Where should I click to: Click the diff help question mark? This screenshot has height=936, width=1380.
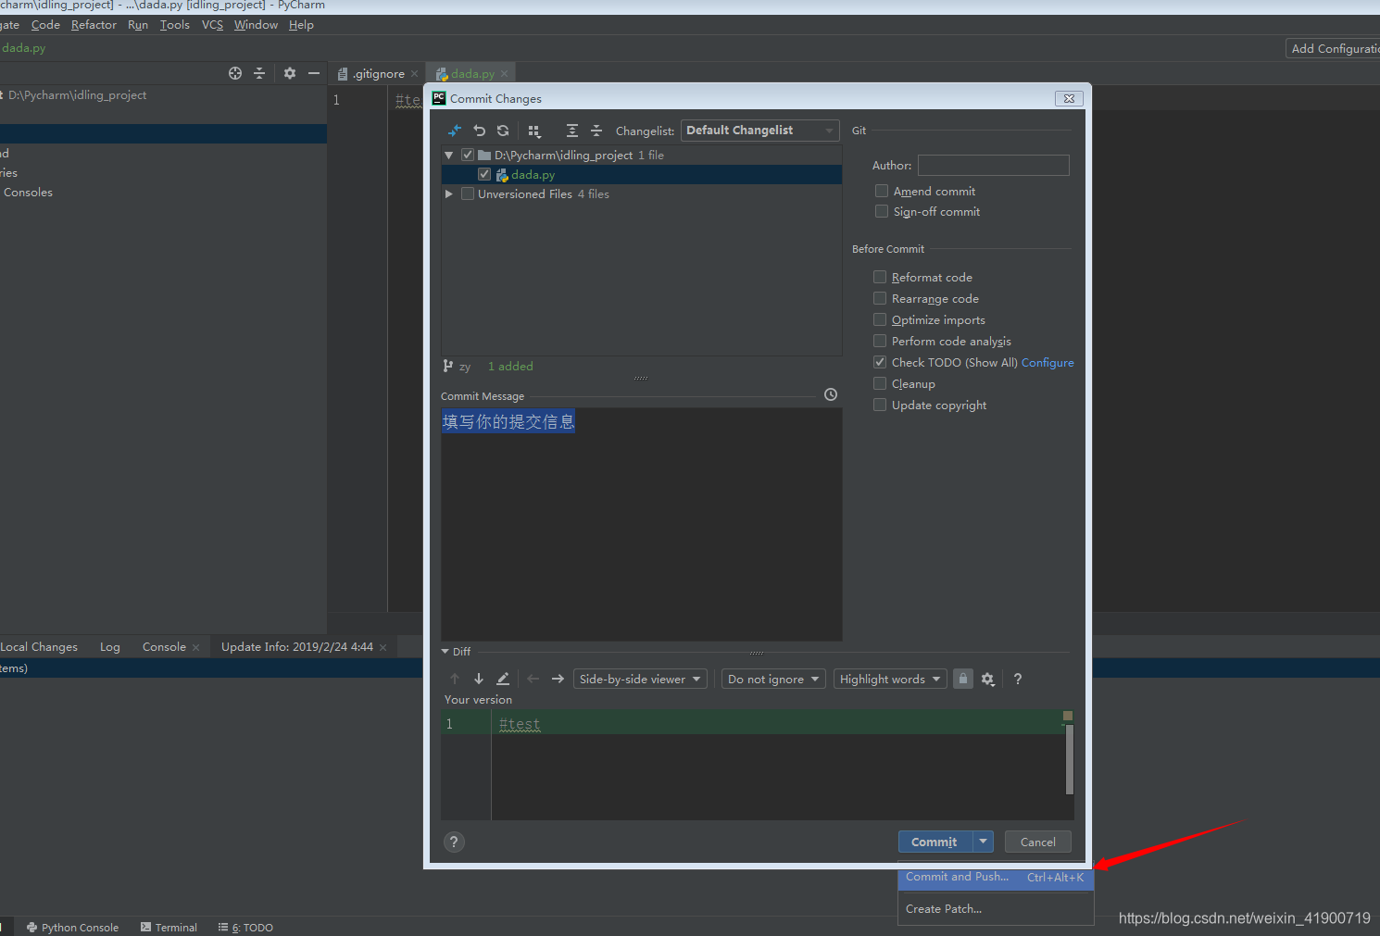(x=1018, y=679)
